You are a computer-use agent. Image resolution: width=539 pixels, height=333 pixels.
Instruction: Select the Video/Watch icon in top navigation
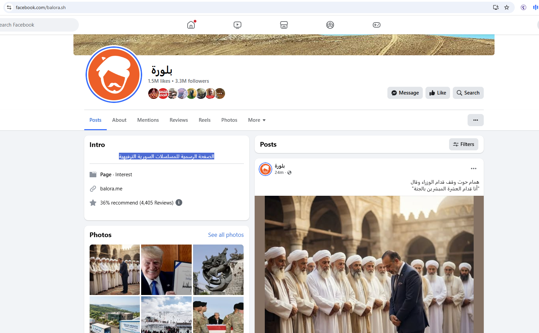tap(237, 25)
